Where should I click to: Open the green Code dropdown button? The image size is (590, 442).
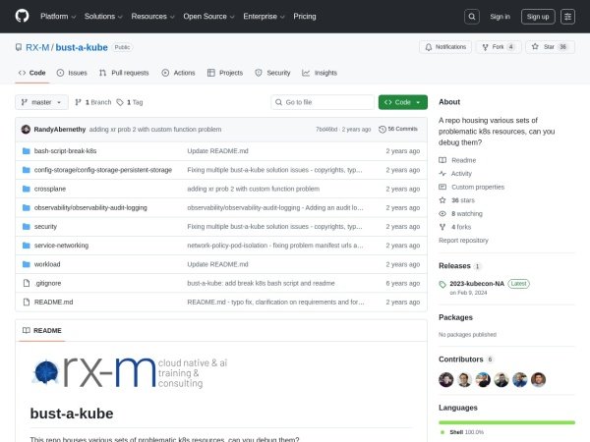click(402, 102)
